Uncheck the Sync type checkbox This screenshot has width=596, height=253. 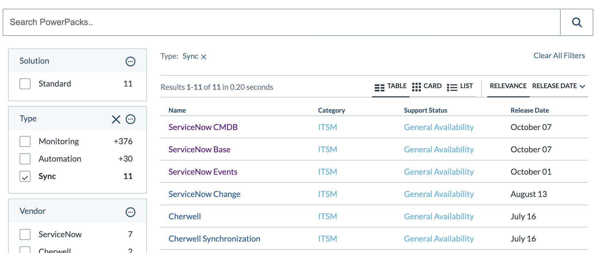point(25,176)
